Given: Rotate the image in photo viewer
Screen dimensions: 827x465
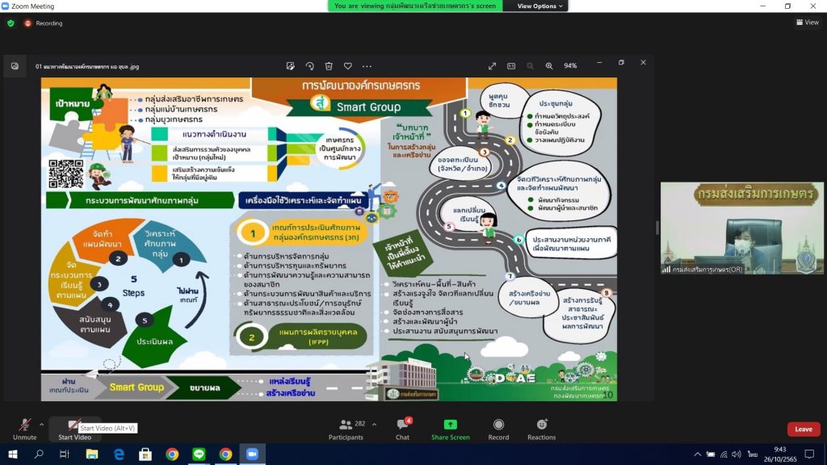Looking at the screenshot, I should 309,66.
